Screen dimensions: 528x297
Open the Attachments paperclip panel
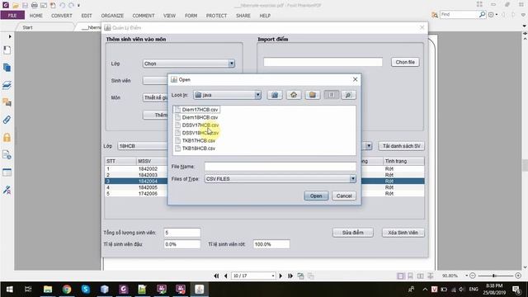7,120
